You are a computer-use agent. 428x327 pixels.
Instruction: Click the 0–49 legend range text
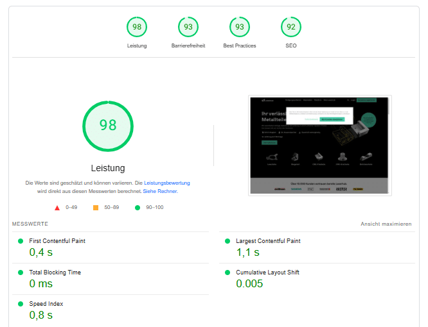[x=71, y=208]
